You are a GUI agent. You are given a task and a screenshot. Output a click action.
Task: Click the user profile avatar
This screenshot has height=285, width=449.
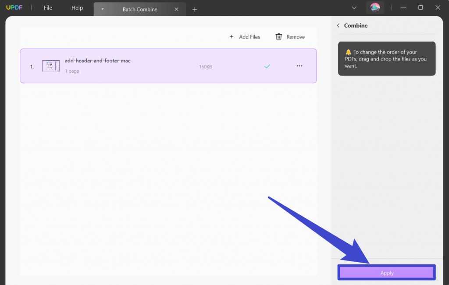pyautogui.click(x=375, y=7)
